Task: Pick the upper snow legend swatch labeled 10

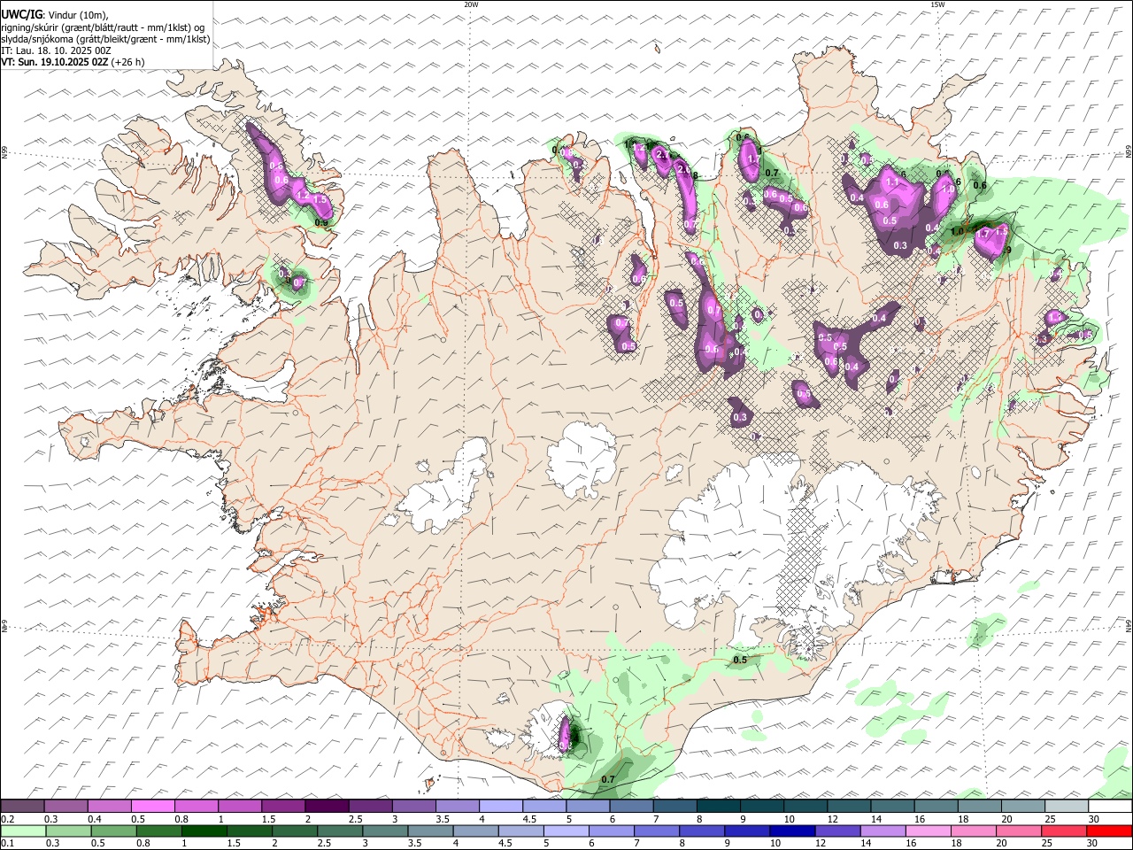Action: click(806, 806)
